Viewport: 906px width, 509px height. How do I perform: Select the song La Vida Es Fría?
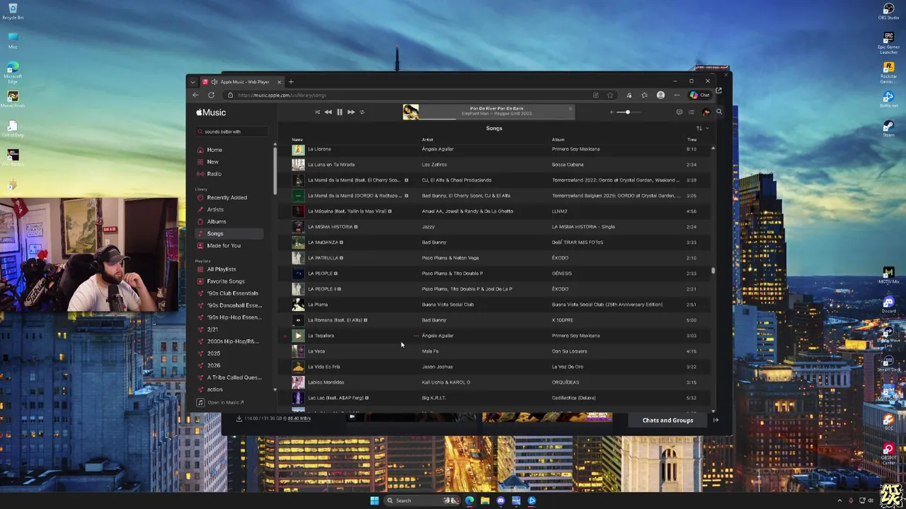coord(323,367)
